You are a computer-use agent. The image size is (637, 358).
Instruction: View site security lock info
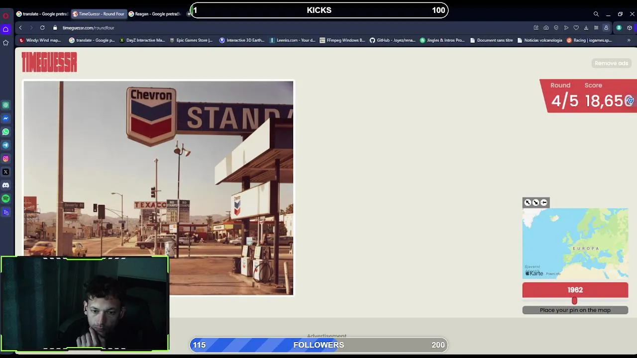(55, 28)
